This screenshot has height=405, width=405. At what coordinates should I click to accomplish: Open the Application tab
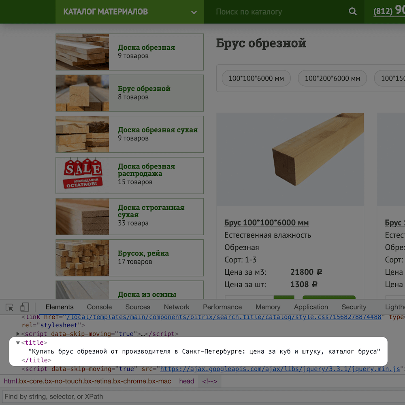pos(311,307)
